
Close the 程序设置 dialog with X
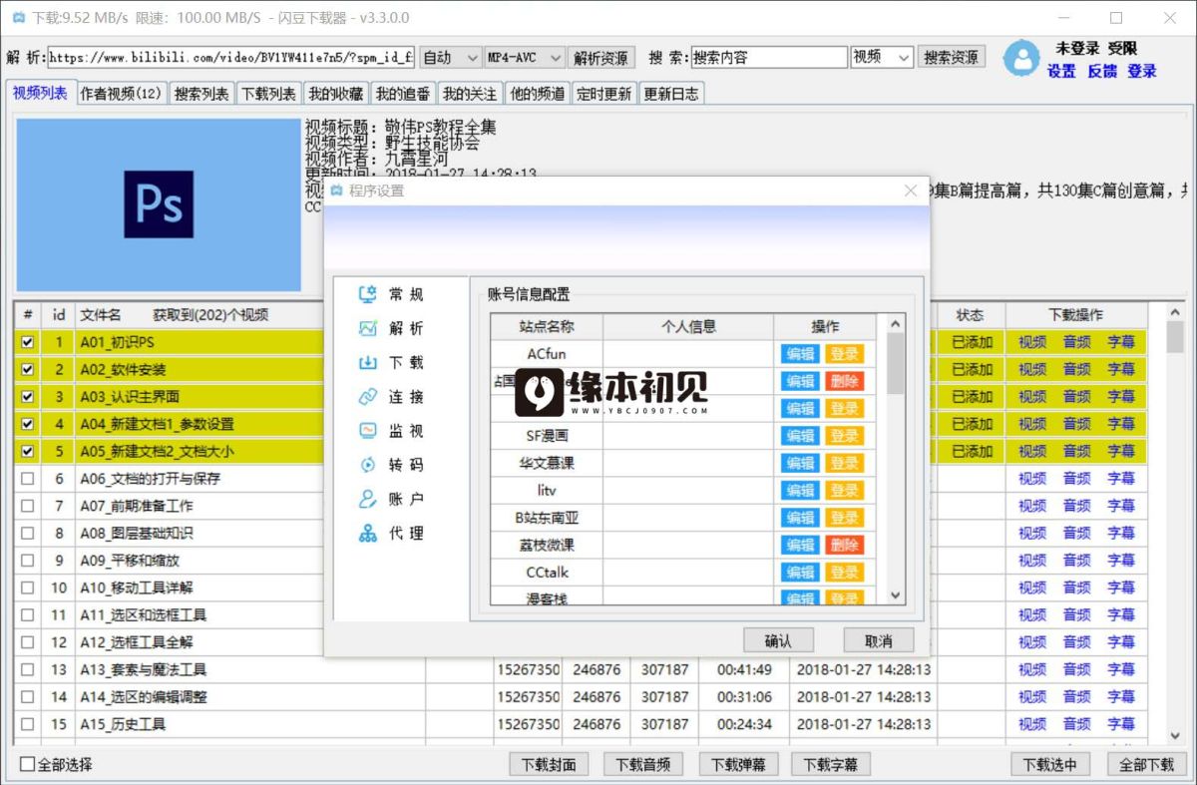[910, 191]
